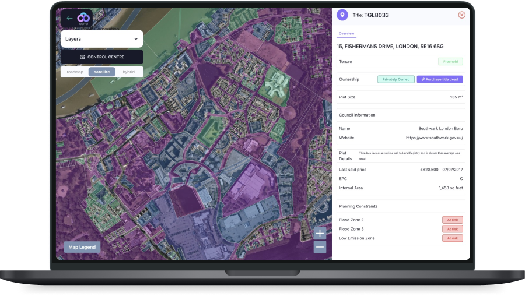Image resolution: width=525 pixels, height=296 pixels.
Task: Click the Low Emission Zone At risk badge
Action: click(452, 238)
